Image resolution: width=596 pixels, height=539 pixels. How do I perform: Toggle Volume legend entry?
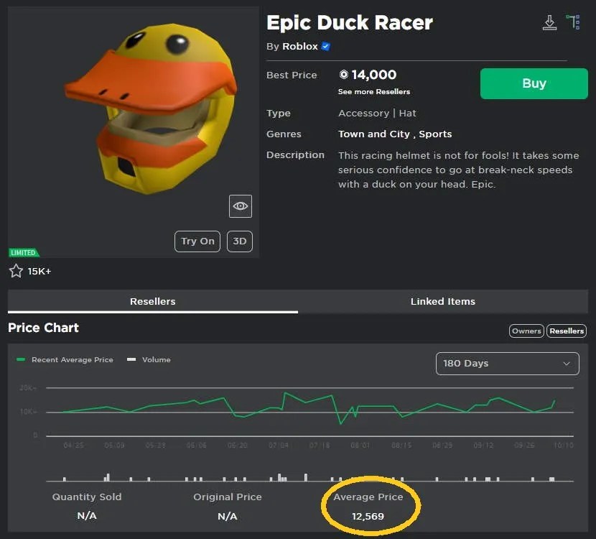[x=149, y=359]
